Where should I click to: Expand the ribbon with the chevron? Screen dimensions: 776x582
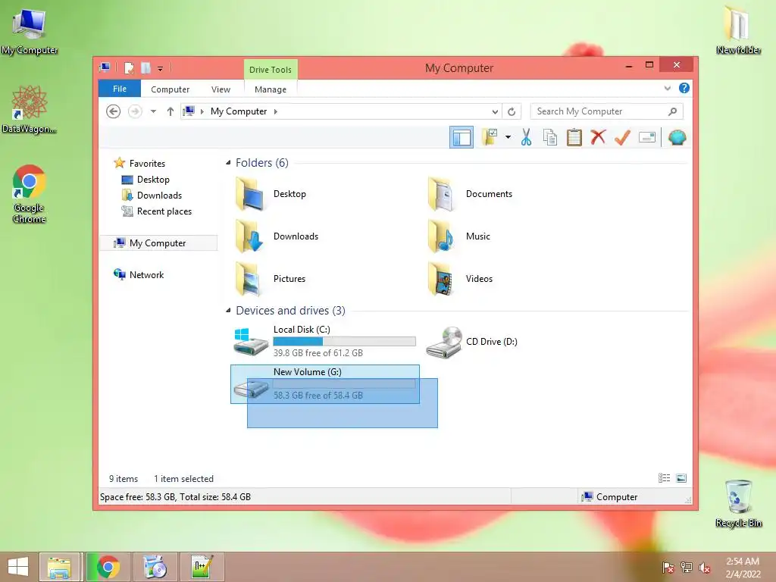(667, 88)
